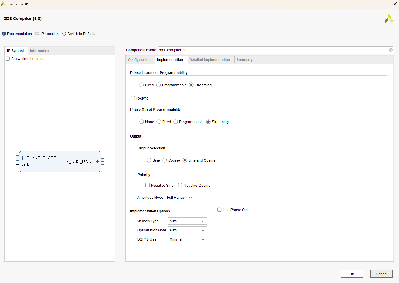Click the M_AXIS_DATA port label
This screenshot has height=283, width=399.
click(79, 161)
